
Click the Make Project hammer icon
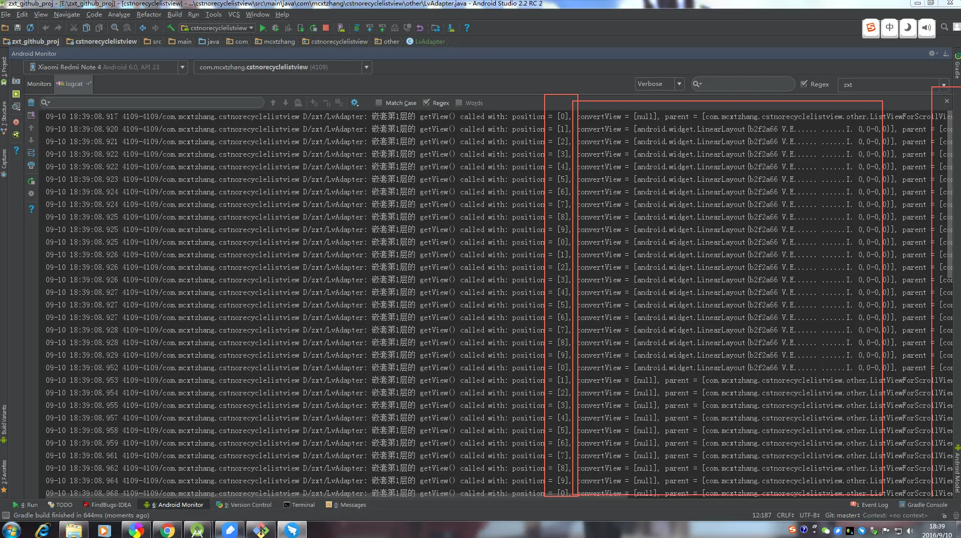(171, 28)
